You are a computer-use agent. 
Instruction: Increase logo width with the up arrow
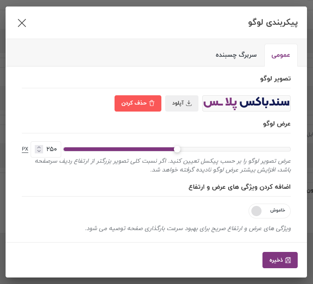click(x=39, y=147)
